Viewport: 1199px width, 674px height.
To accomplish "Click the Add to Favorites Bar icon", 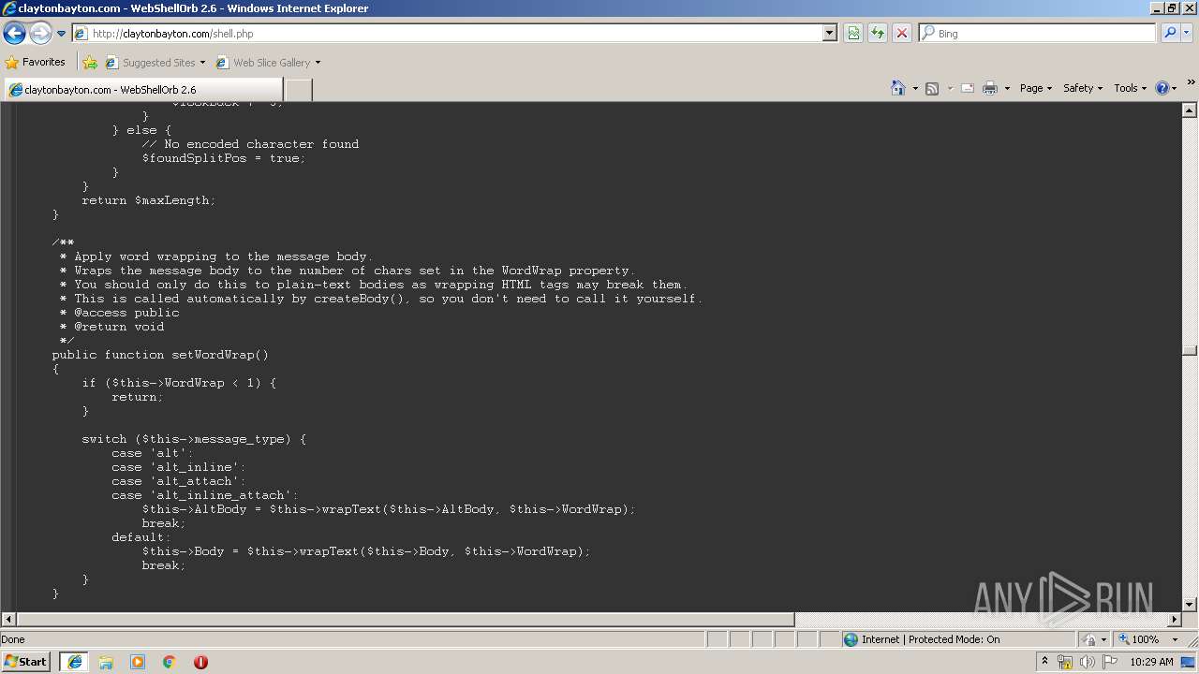I will click(x=90, y=63).
